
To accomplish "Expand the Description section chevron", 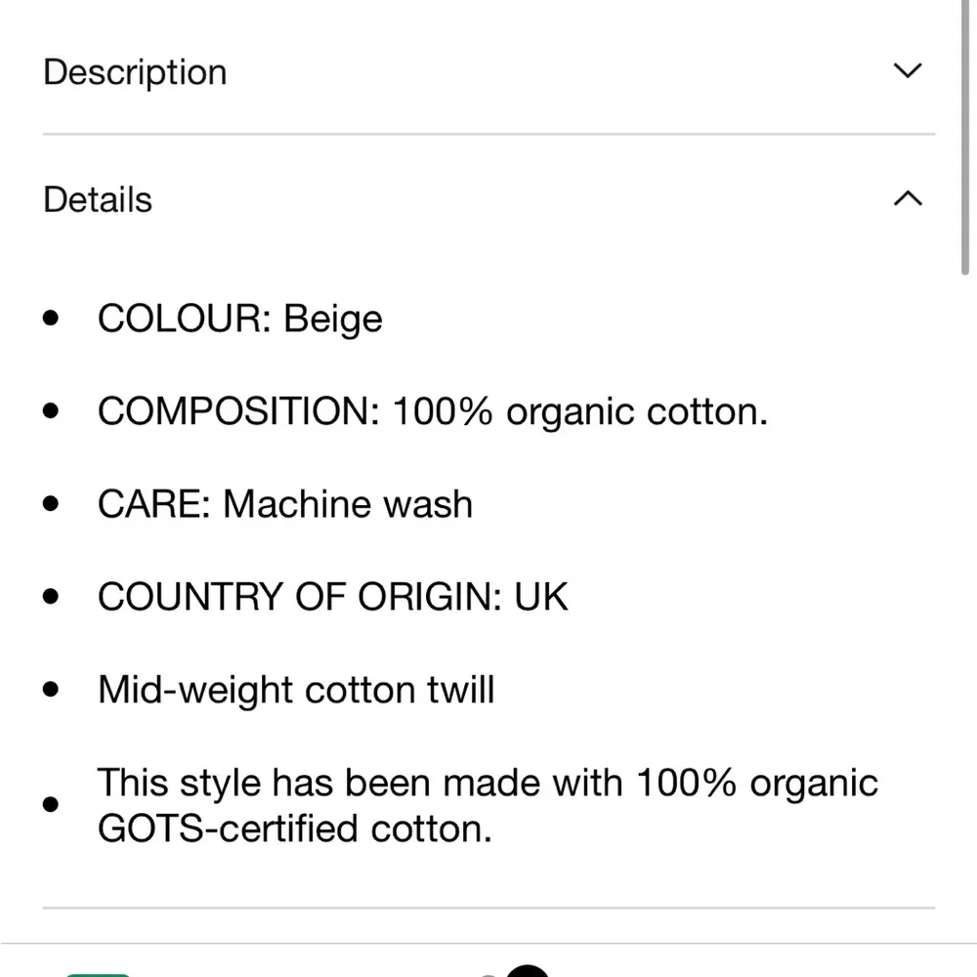I will coord(908,71).
